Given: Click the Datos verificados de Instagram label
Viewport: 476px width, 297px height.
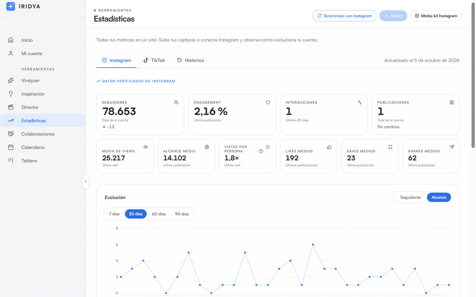Looking at the screenshot, I should click(x=136, y=81).
